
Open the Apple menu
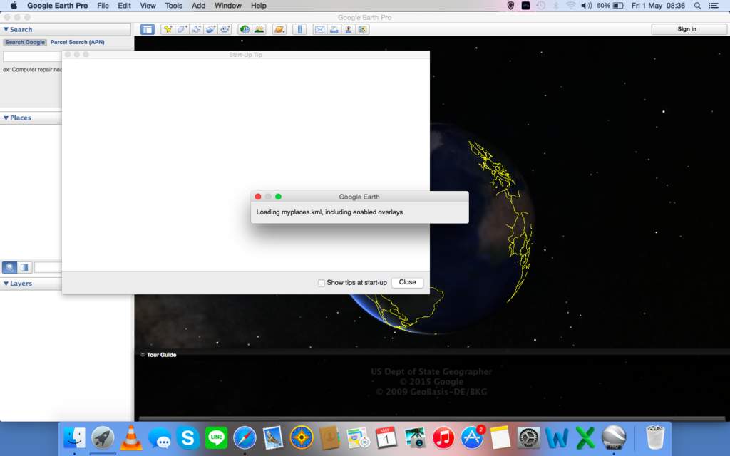point(14,6)
